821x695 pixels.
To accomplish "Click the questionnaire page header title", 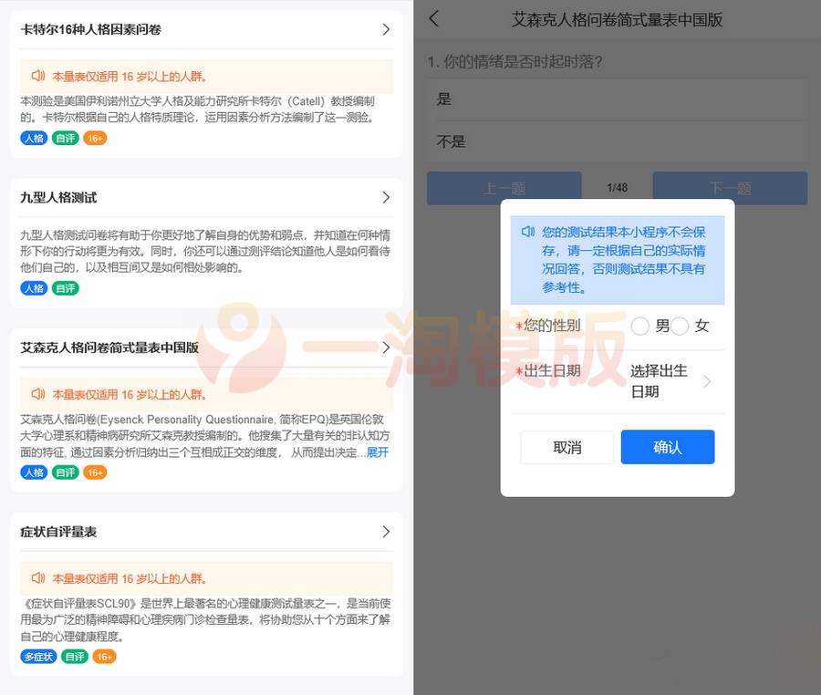I will coord(618,20).
